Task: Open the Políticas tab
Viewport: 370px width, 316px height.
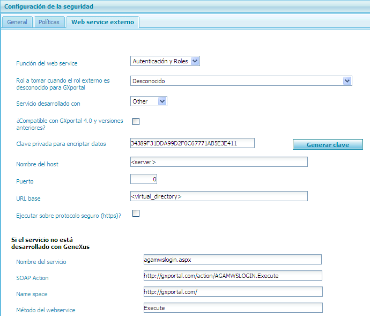Action: pos(49,22)
